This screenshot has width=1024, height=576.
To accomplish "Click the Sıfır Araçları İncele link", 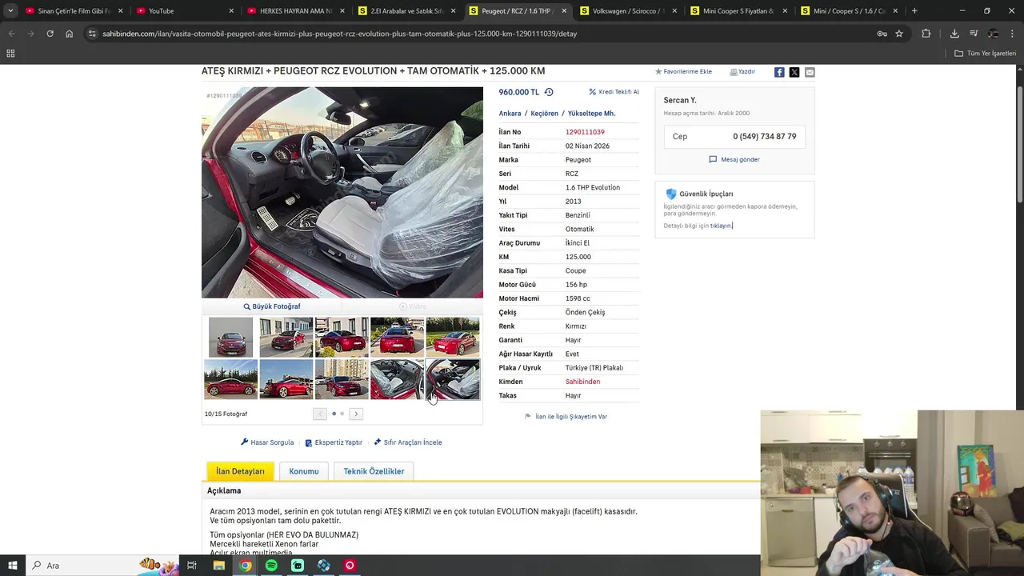I will click(407, 442).
